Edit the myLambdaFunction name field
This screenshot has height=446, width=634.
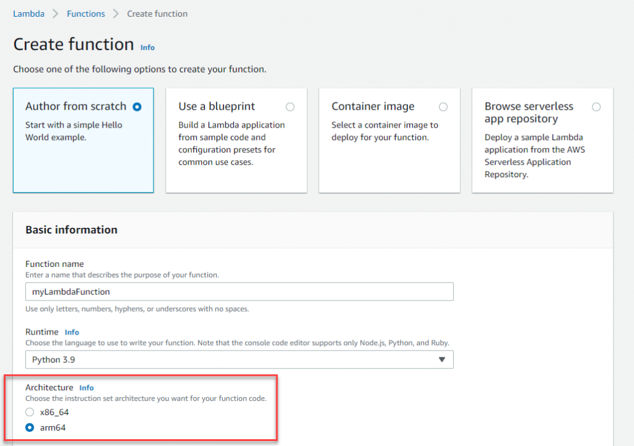tap(239, 291)
